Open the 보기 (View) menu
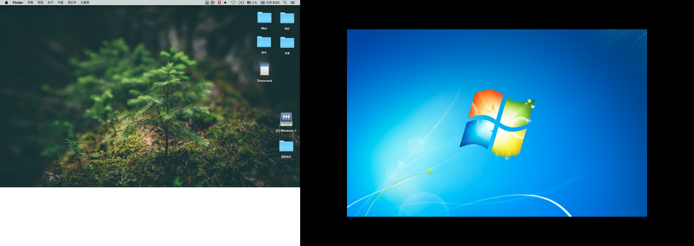 pyautogui.click(x=50, y=2)
